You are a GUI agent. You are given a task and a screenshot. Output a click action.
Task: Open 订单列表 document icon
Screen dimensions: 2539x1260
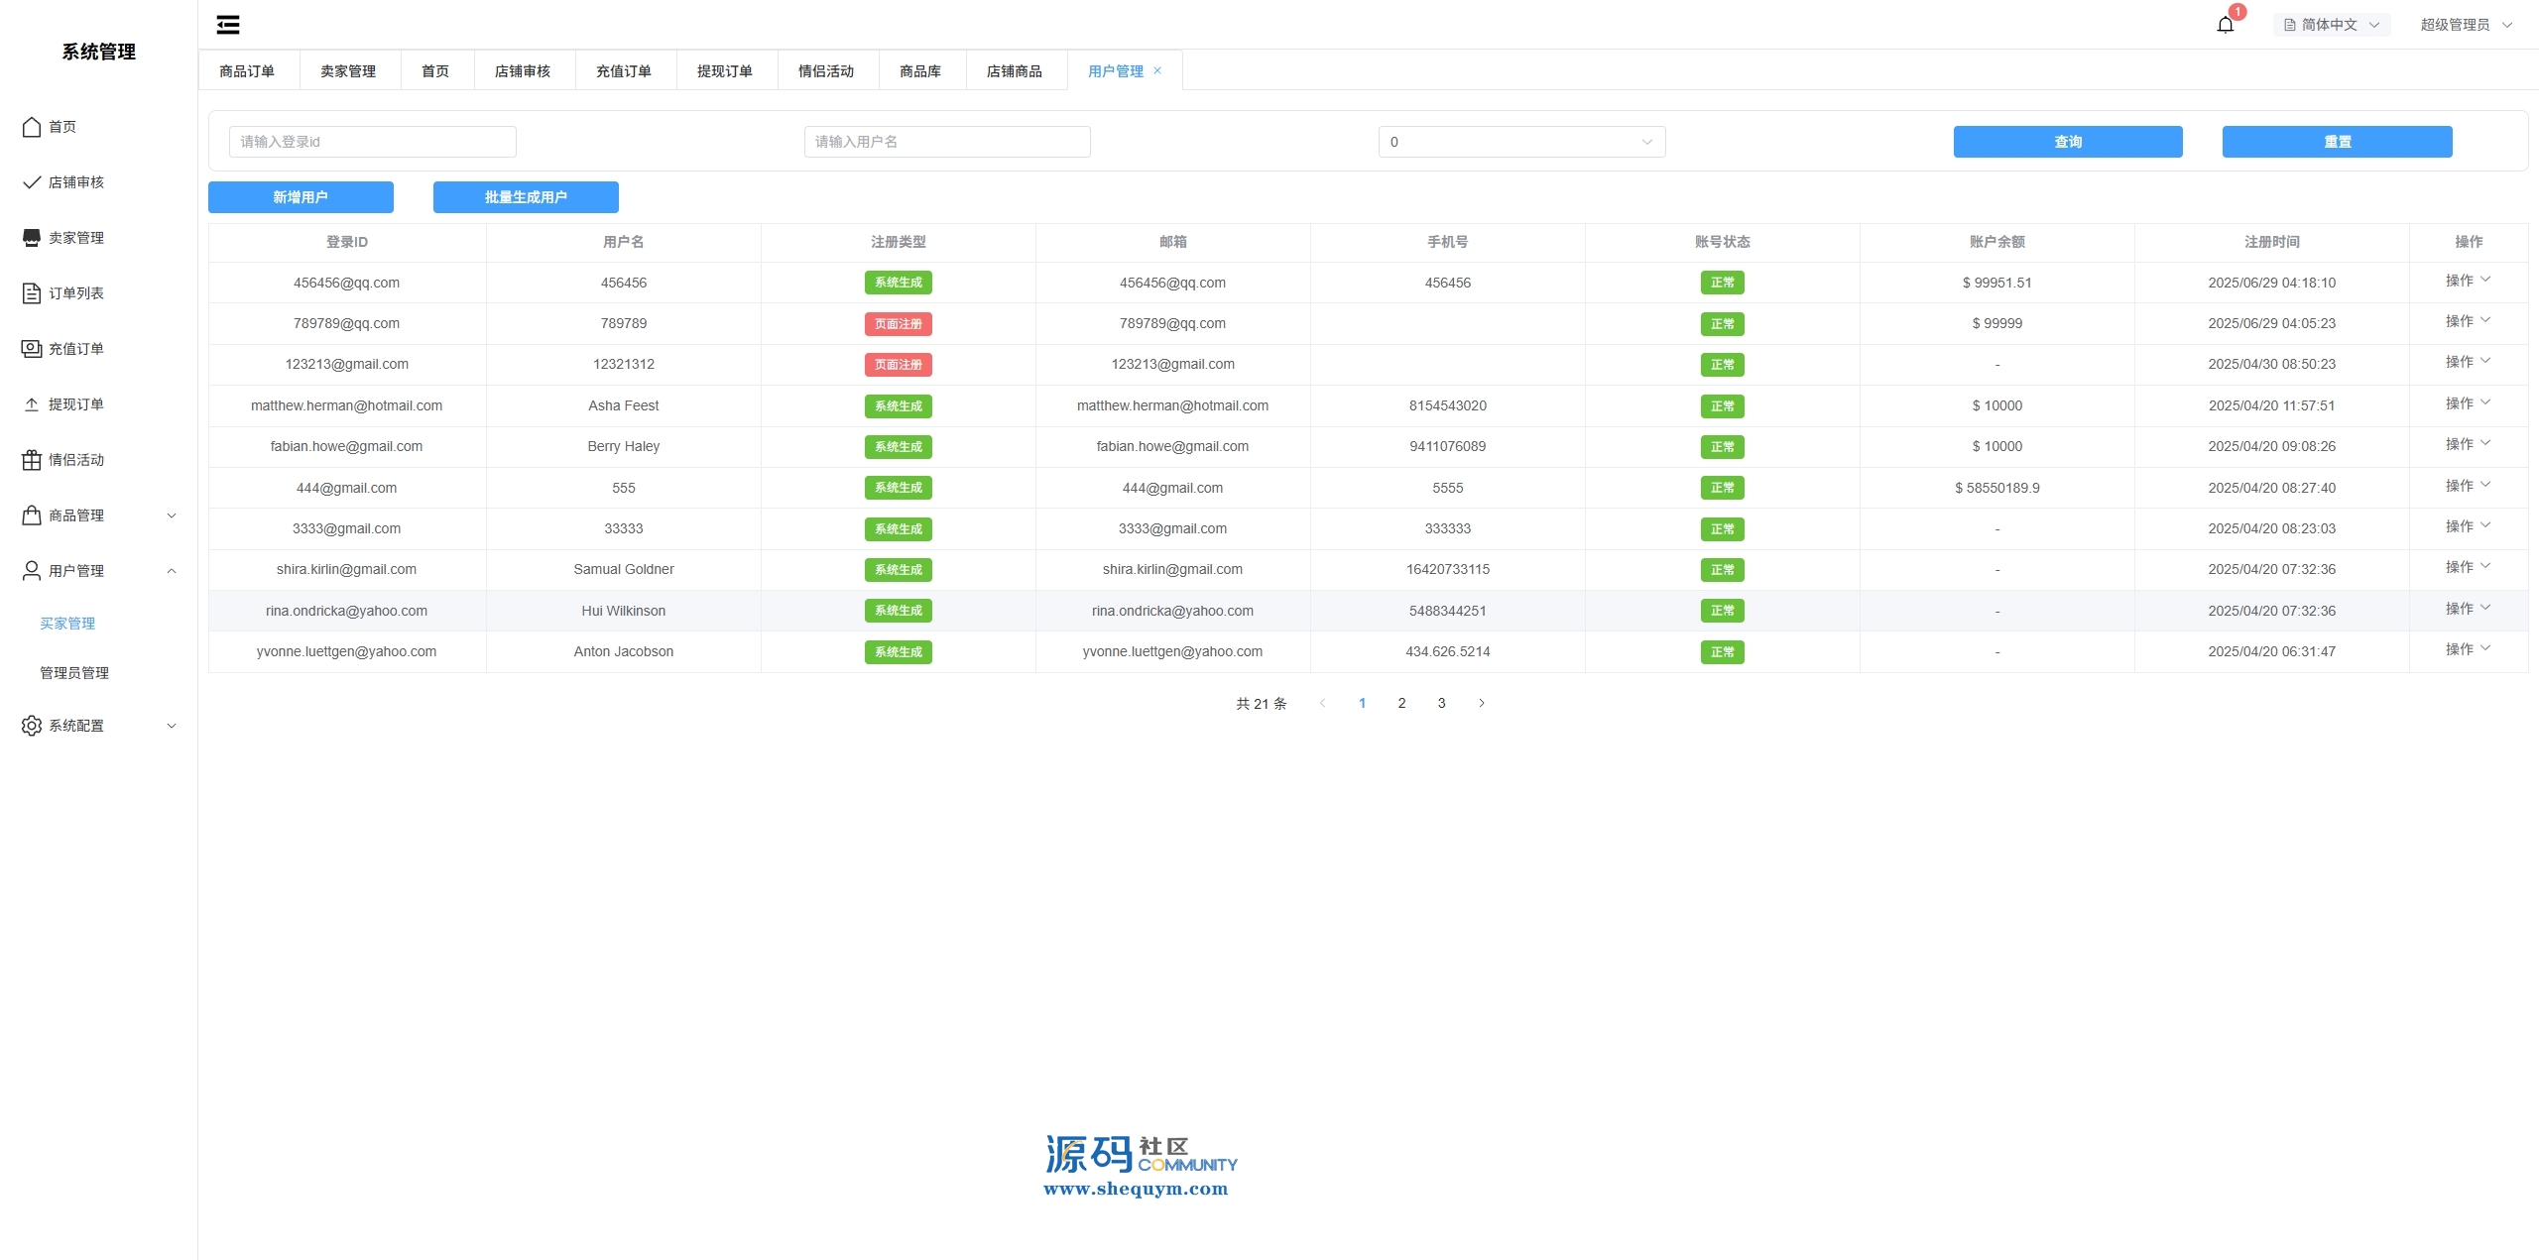point(32,293)
